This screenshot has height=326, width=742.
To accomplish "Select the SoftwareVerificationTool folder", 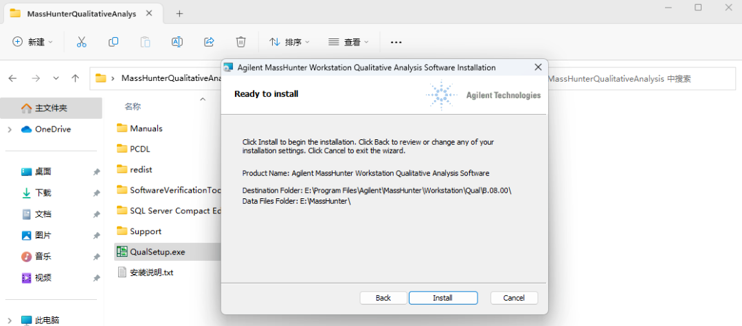I will (168, 190).
